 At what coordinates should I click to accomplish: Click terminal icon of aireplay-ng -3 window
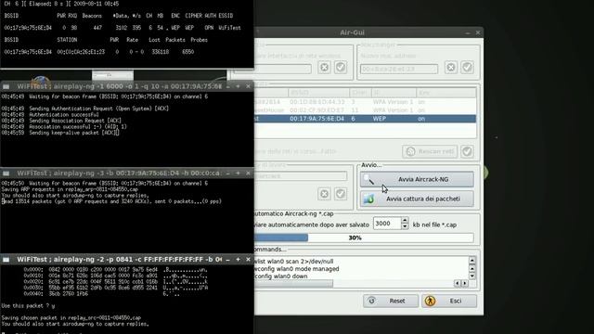6,173
